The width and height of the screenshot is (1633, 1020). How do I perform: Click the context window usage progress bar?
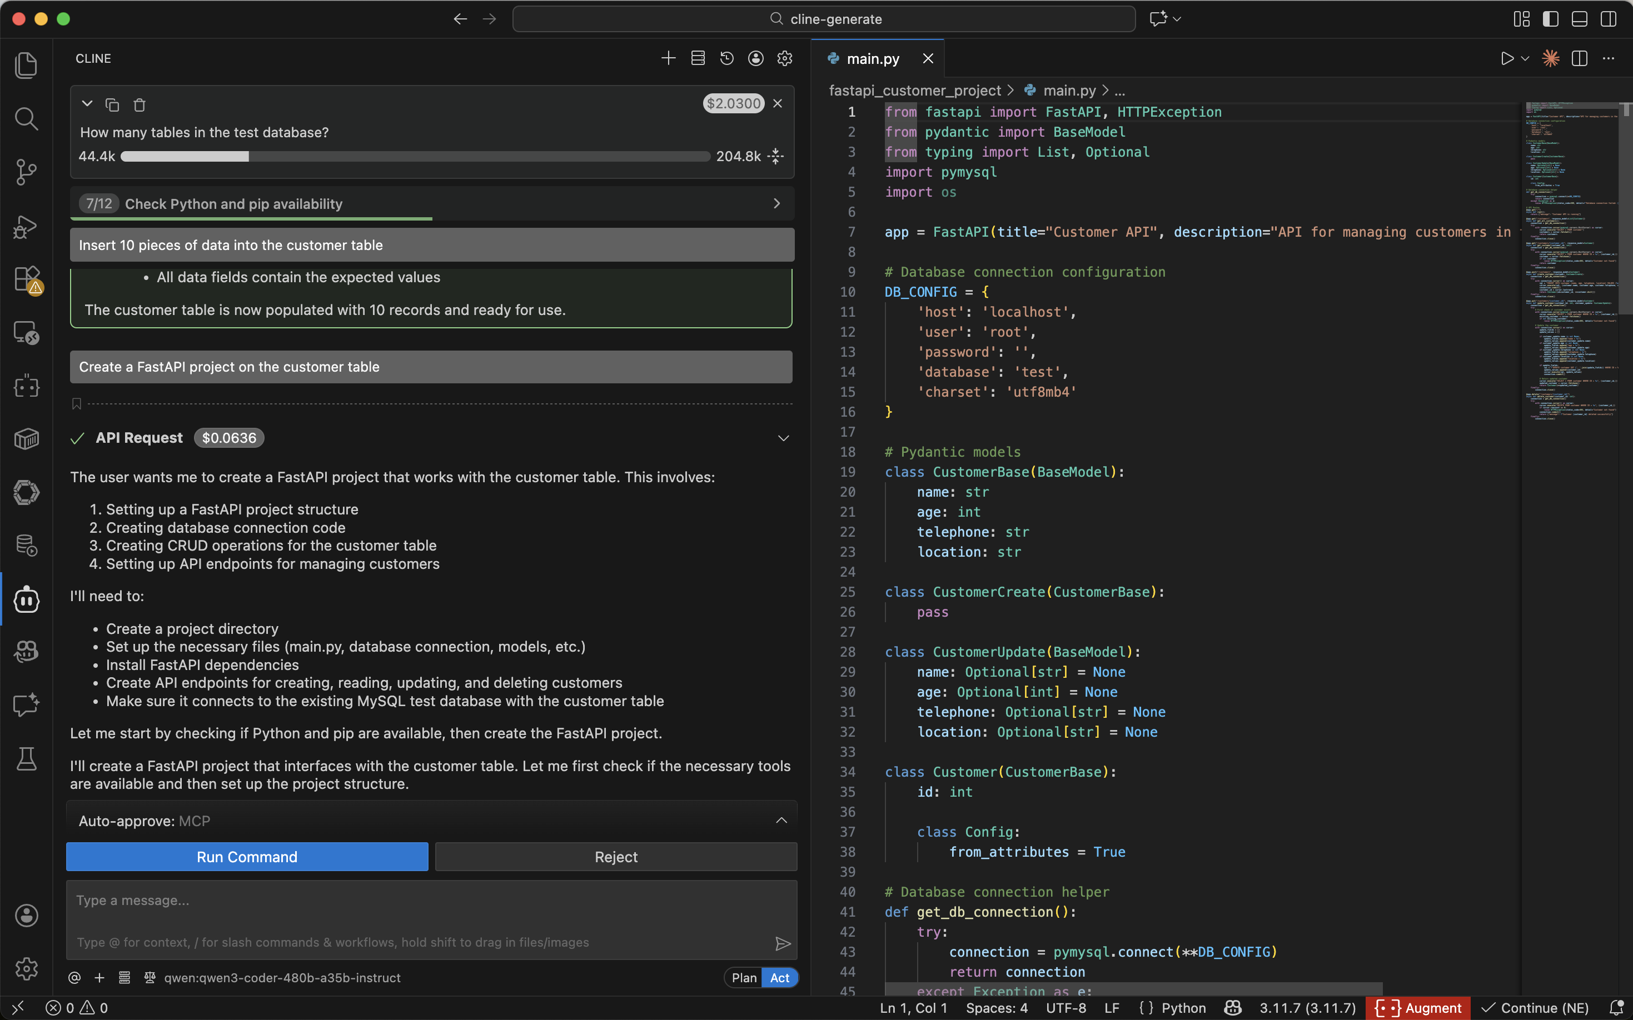pyautogui.click(x=415, y=157)
